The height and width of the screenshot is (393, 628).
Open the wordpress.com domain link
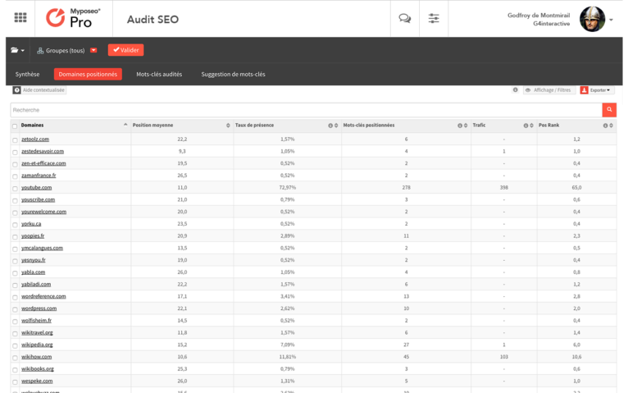tap(39, 308)
